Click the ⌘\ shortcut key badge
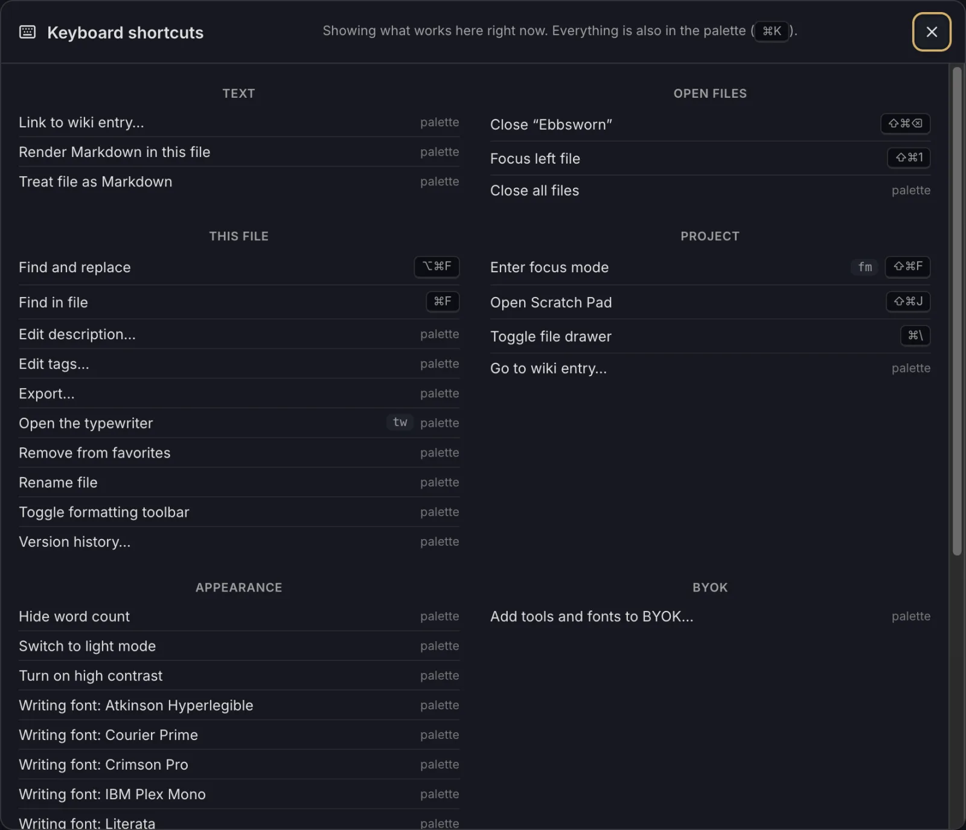The image size is (966, 830). [915, 336]
